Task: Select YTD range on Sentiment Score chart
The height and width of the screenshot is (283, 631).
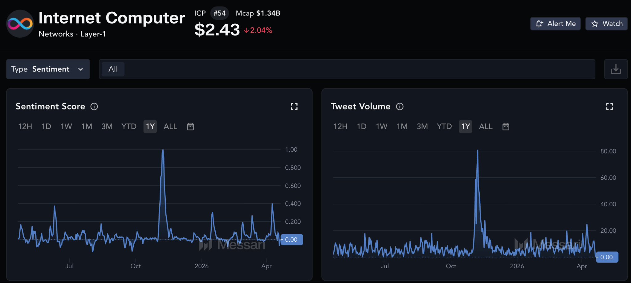Action: [x=129, y=127]
